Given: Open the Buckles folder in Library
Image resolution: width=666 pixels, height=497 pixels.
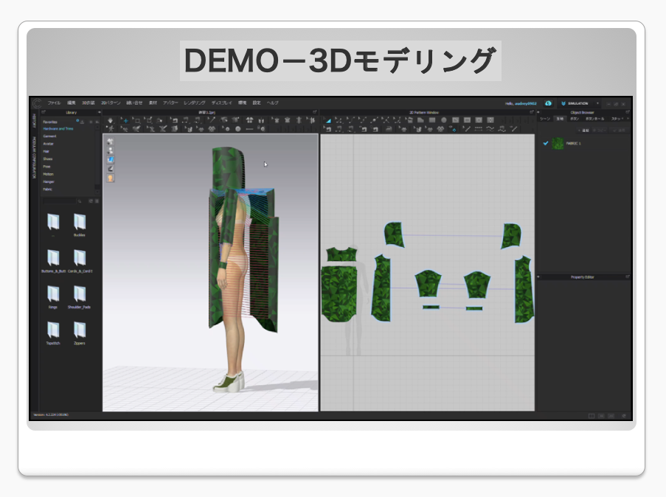Looking at the screenshot, I should [79, 222].
